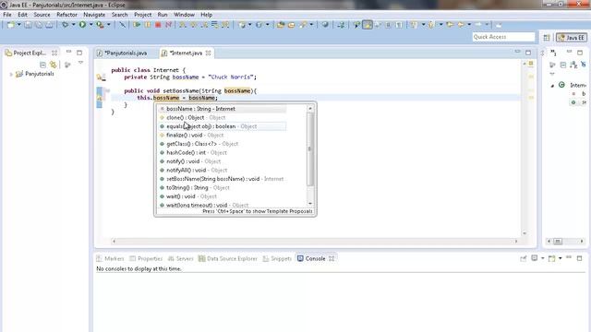This screenshot has height=332, width=591.
Task: Click the New file toolbar icon
Action: [x=10, y=25]
